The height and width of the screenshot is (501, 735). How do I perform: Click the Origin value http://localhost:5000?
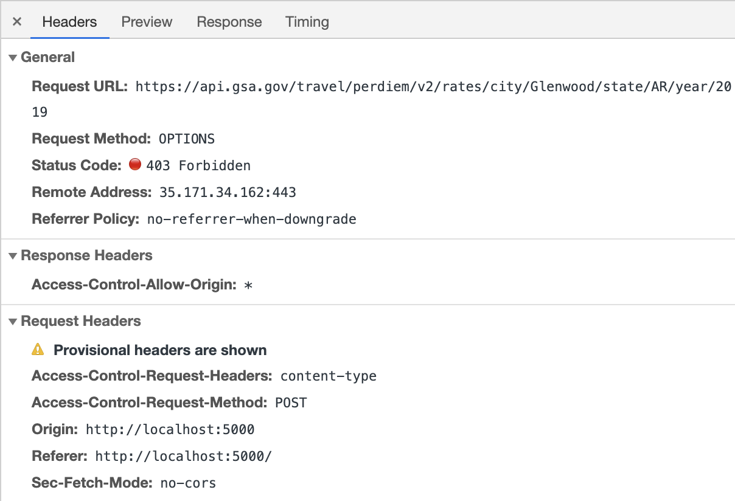pyautogui.click(x=170, y=429)
